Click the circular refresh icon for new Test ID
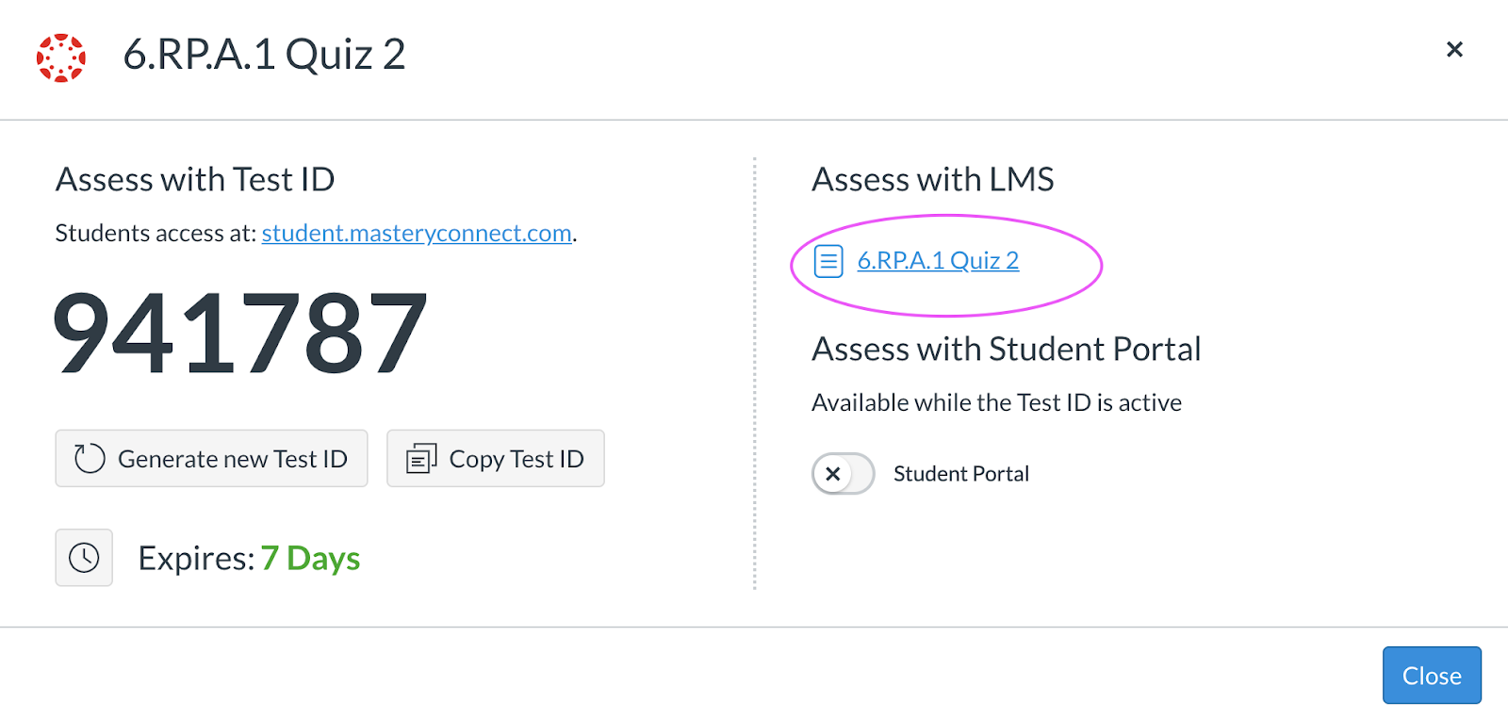 pos(90,459)
